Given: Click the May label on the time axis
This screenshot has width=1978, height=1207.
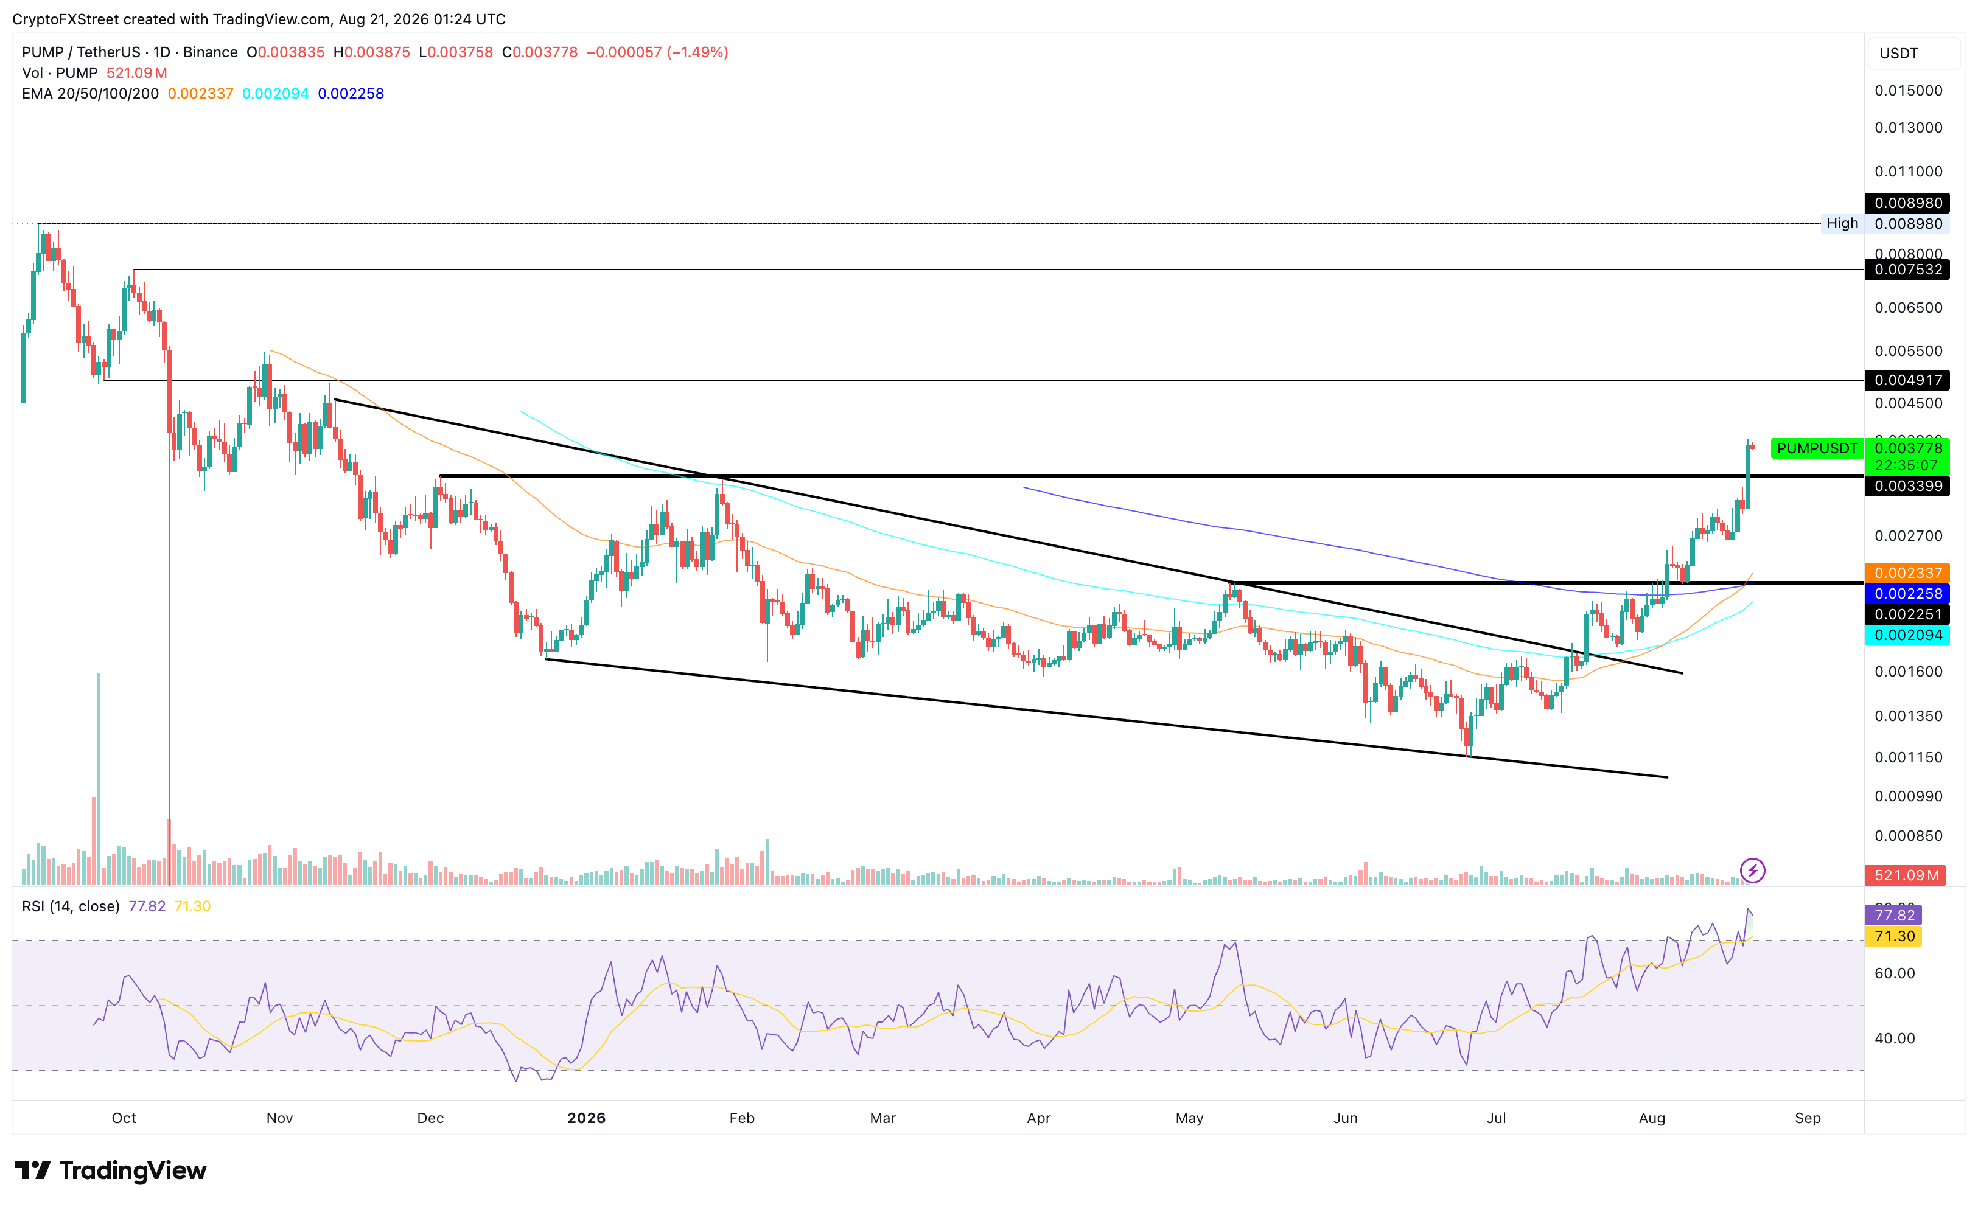Looking at the screenshot, I should tap(1189, 1118).
